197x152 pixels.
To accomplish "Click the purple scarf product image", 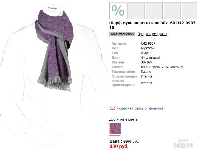I will pyautogui.click(x=54, y=50).
